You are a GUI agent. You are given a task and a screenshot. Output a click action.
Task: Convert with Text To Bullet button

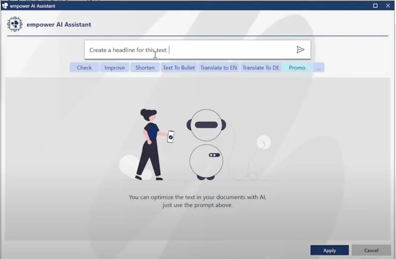(x=179, y=67)
